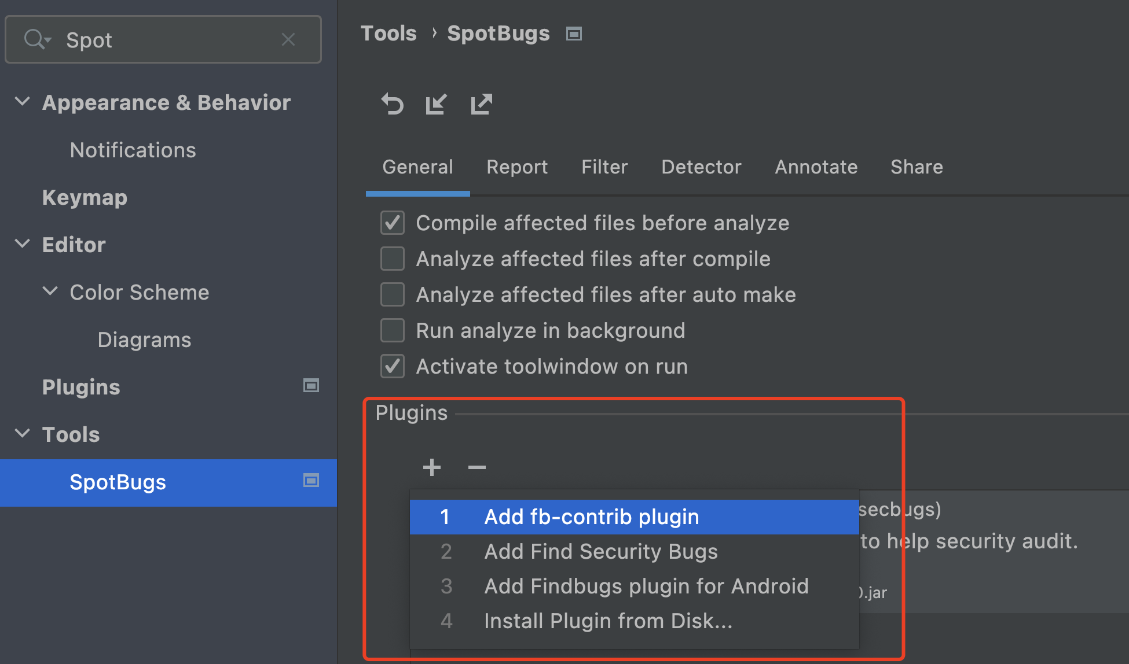Collapse the Appearance & Behavior section
Image resolution: width=1129 pixels, height=664 pixels.
[x=23, y=102]
